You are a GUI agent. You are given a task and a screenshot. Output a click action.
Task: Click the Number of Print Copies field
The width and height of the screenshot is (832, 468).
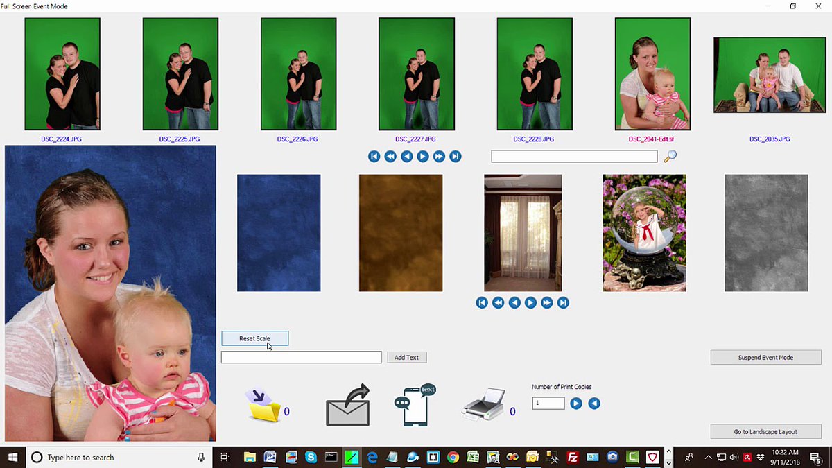(x=548, y=404)
